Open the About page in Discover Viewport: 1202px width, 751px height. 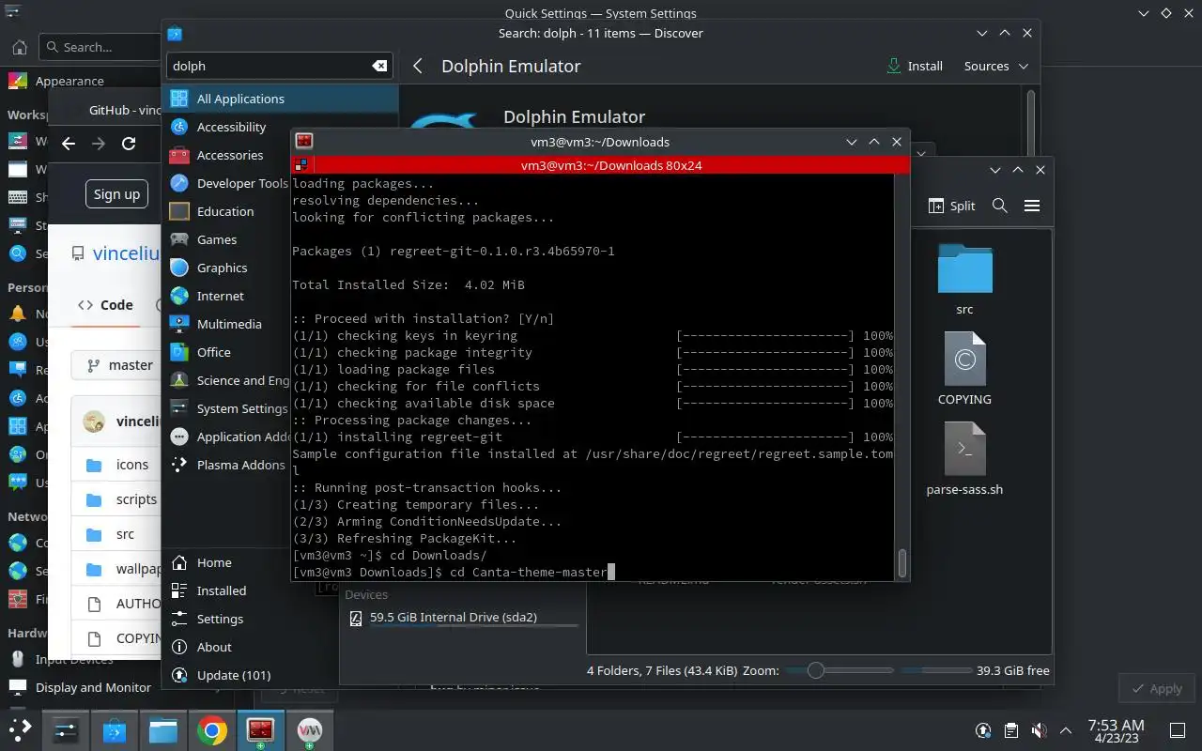[x=214, y=647]
